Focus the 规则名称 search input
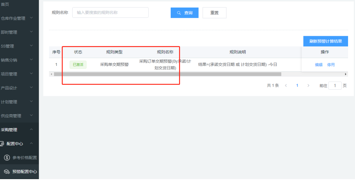 (x=110, y=13)
